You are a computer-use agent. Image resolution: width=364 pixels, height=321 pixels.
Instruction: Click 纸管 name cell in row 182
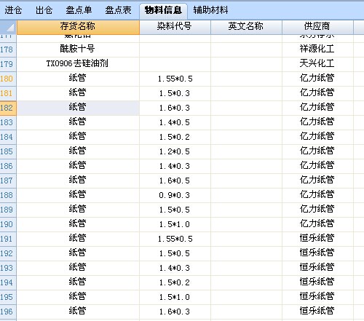point(78,108)
